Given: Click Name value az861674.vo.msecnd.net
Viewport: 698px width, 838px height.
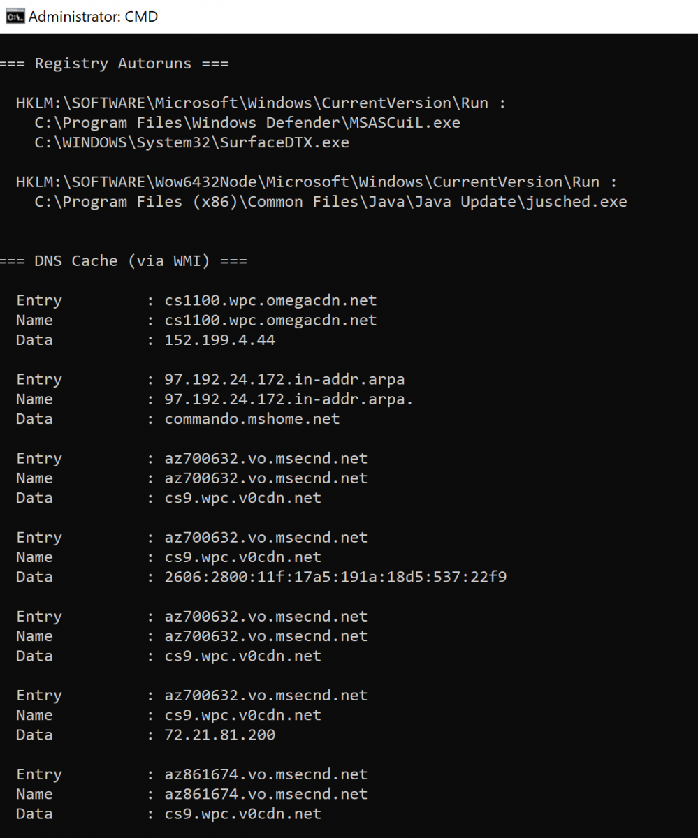Looking at the screenshot, I should pos(266,794).
